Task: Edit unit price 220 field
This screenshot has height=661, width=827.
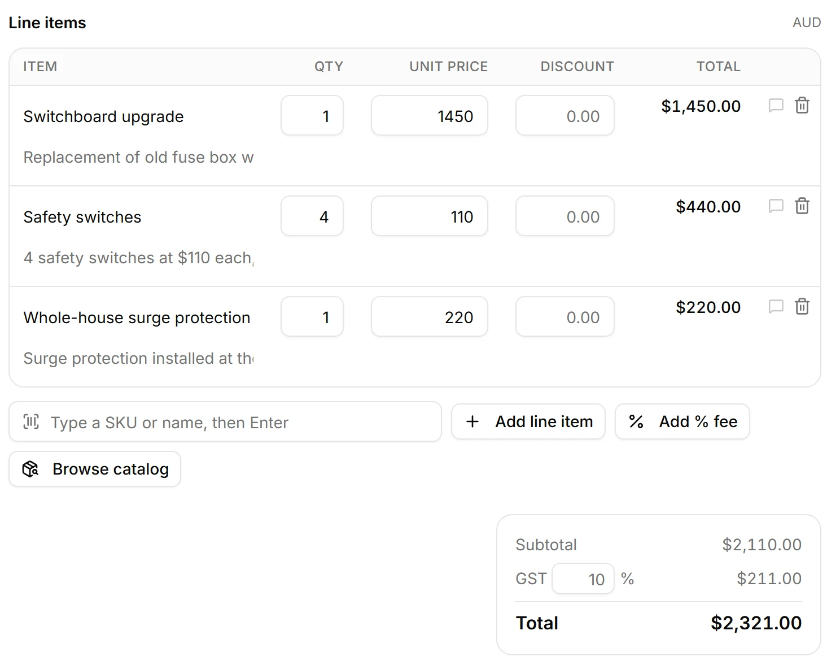Action: (430, 316)
